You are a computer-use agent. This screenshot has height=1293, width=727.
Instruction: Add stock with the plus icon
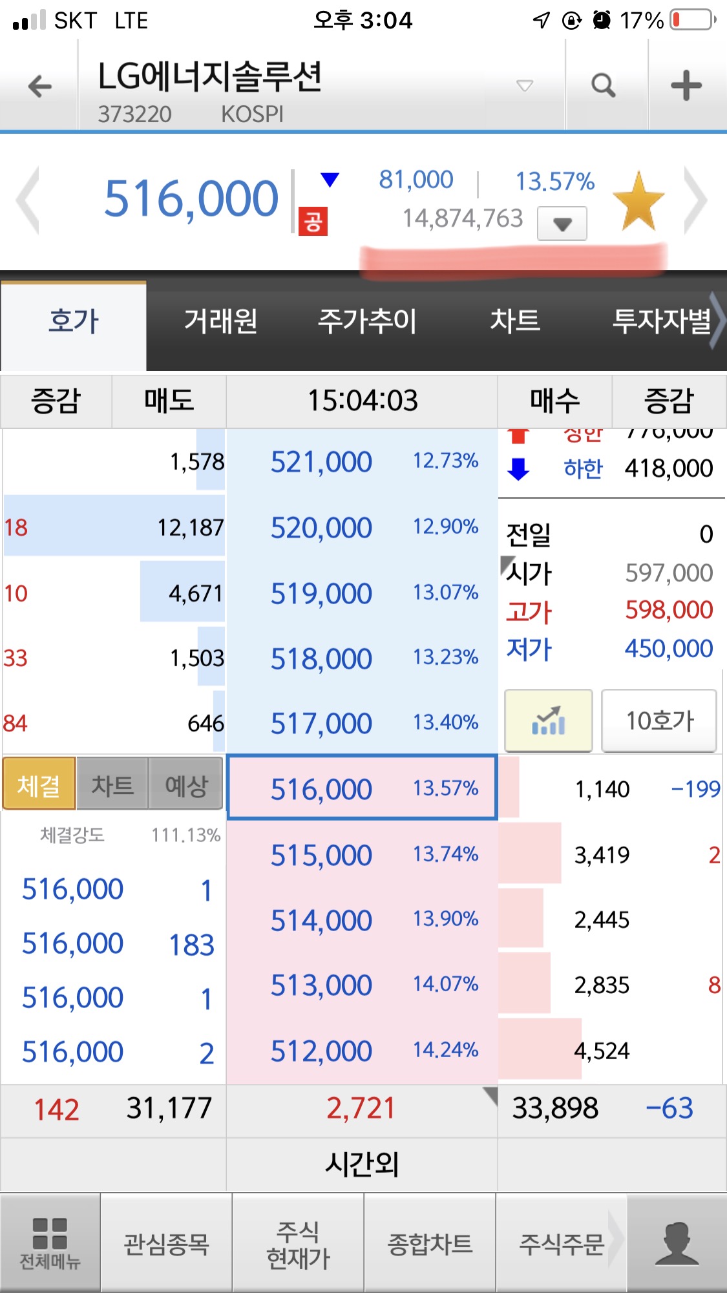click(686, 85)
